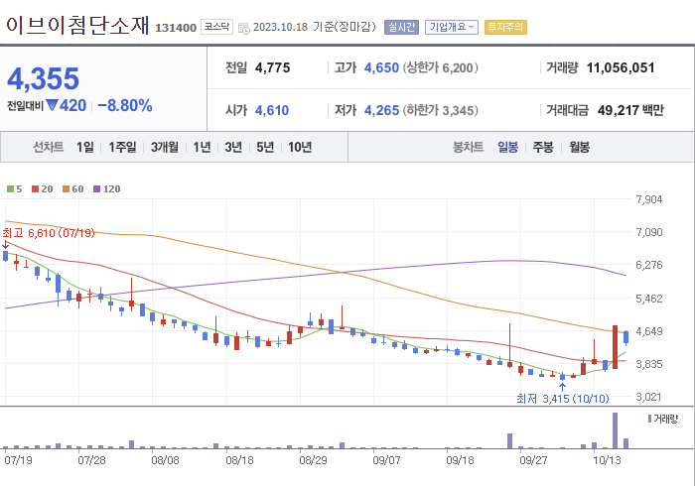Click the 08/29 date axis label
Screen dimensions: 695x486
point(313,460)
